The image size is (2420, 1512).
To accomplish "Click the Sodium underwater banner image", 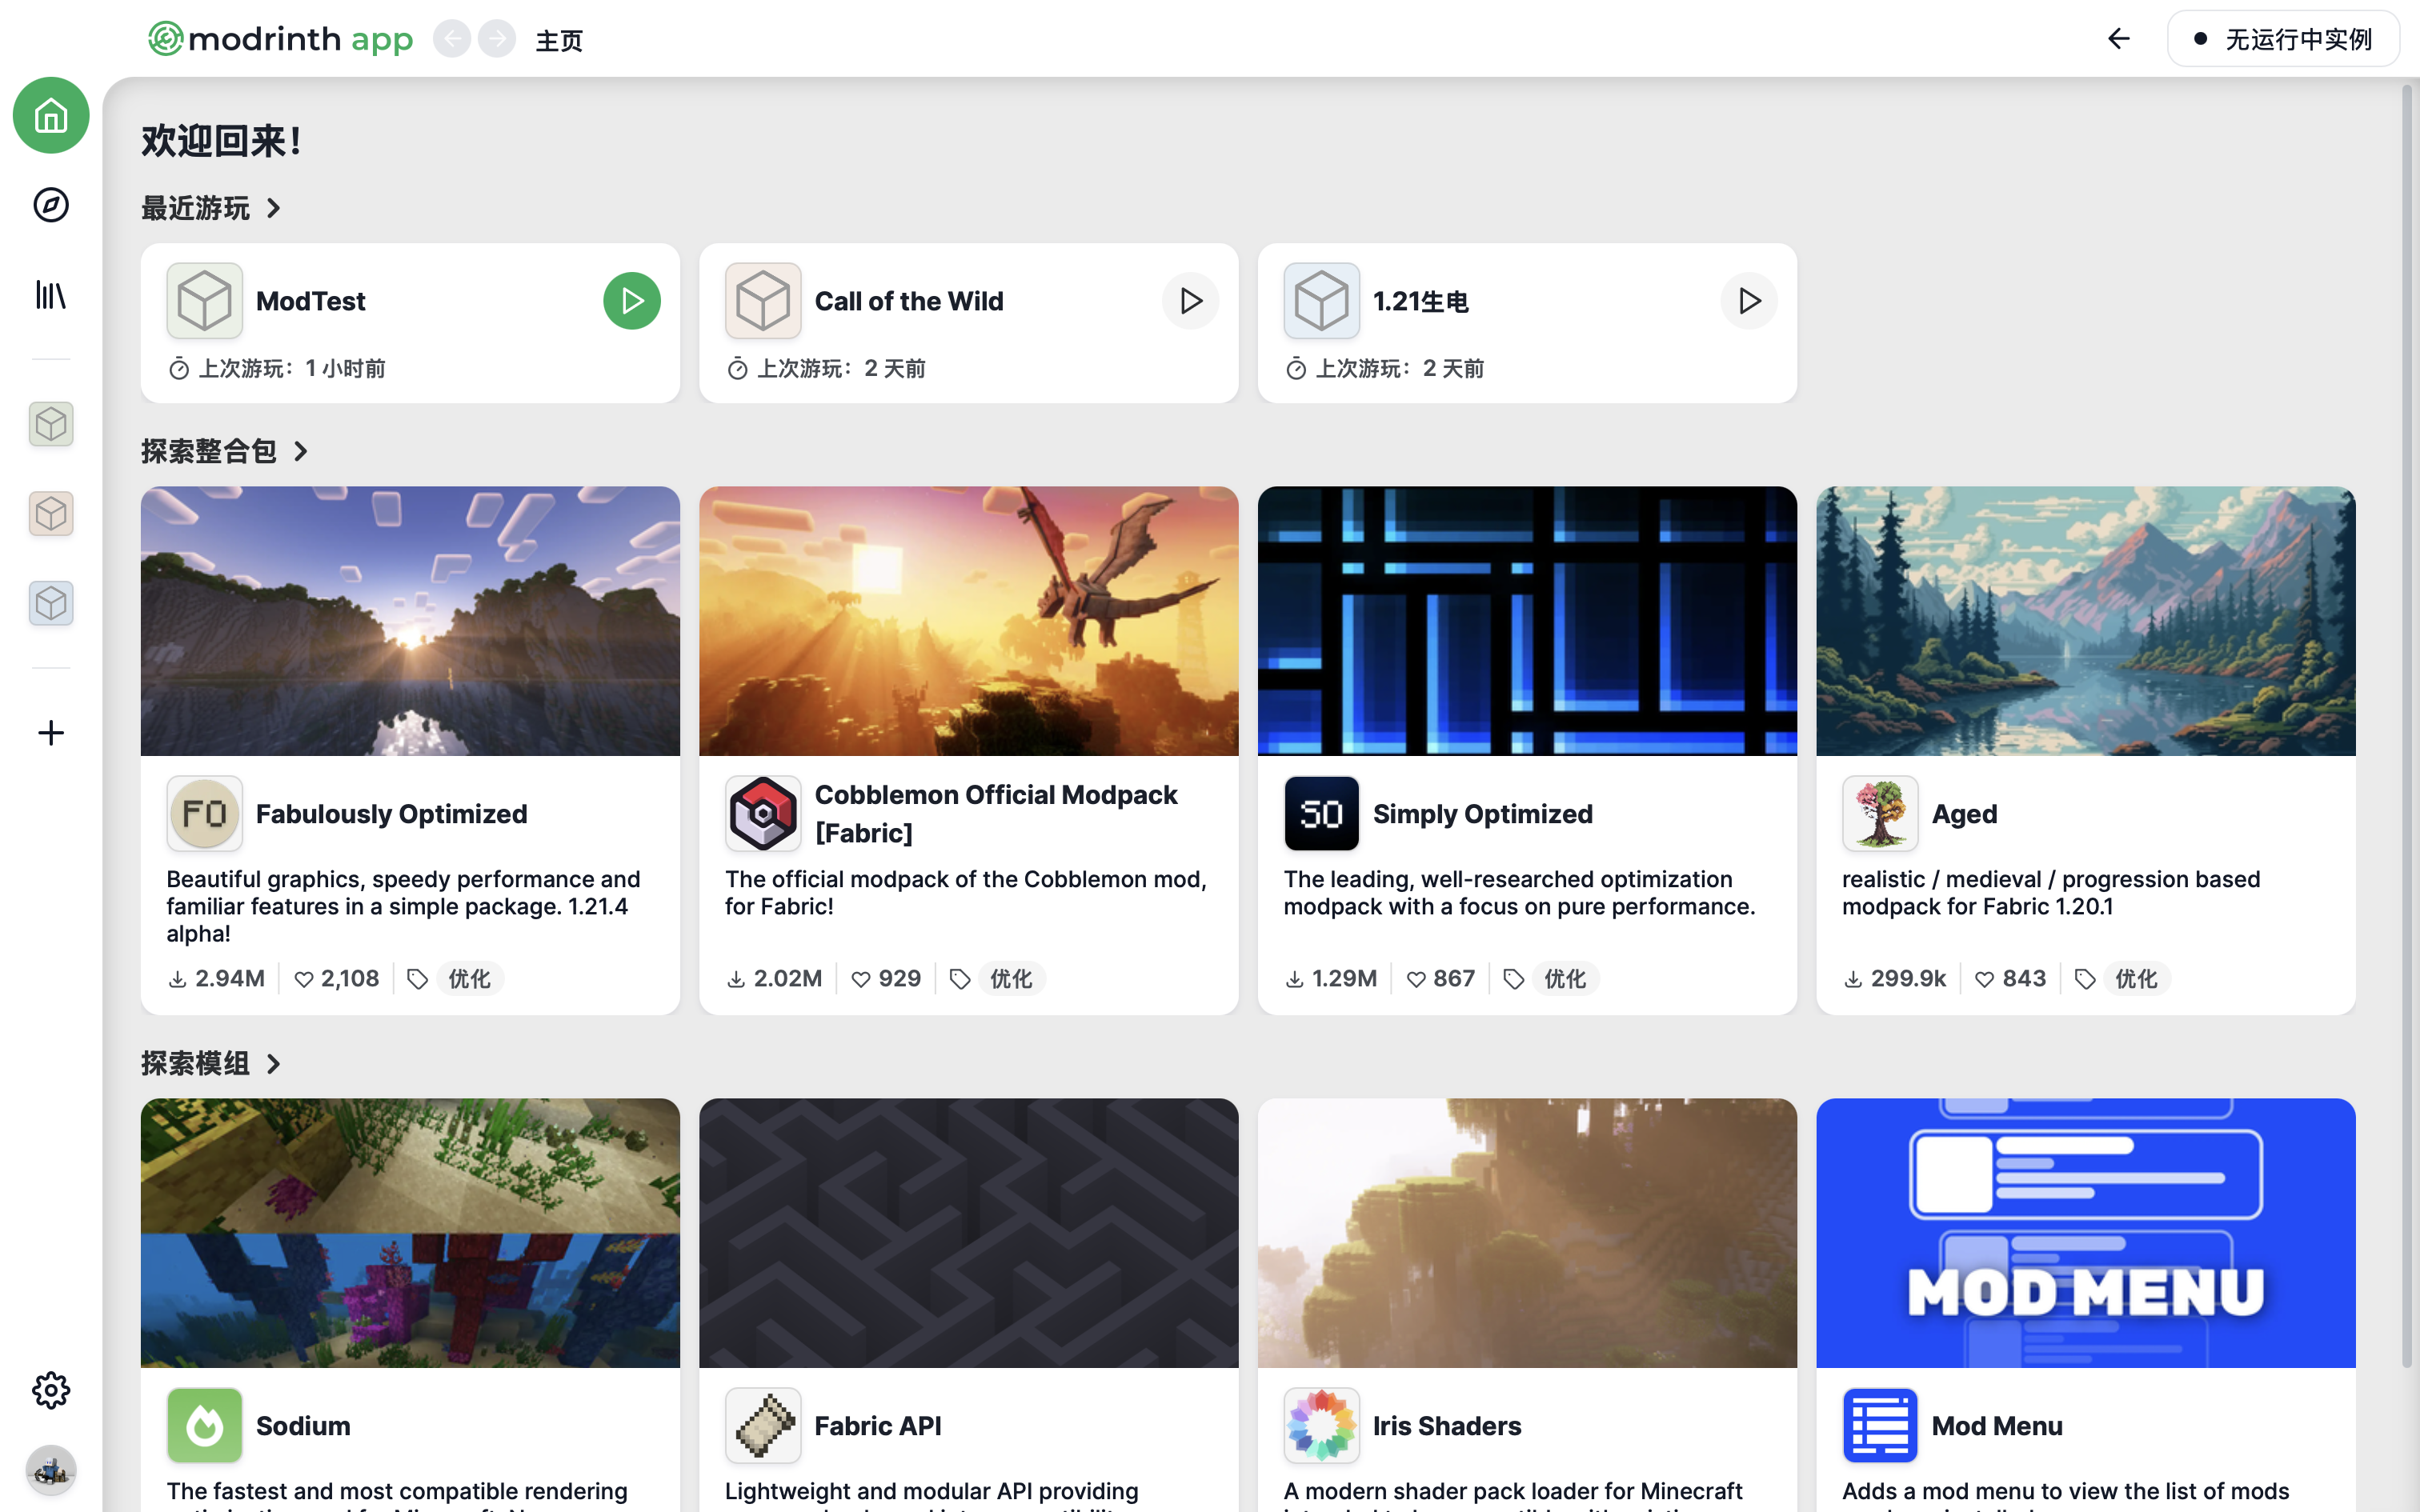I will 410,1233.
